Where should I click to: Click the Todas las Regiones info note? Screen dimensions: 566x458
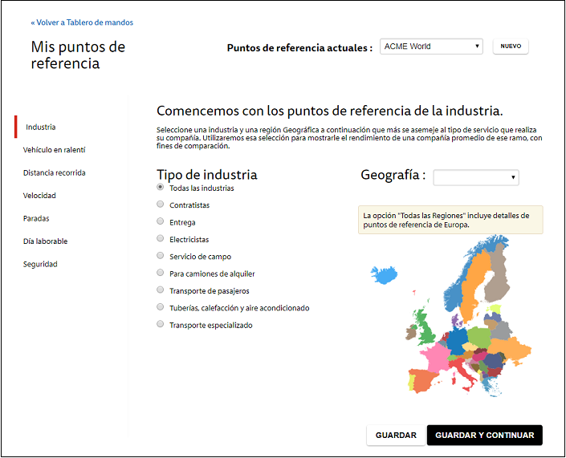point(450,220)
